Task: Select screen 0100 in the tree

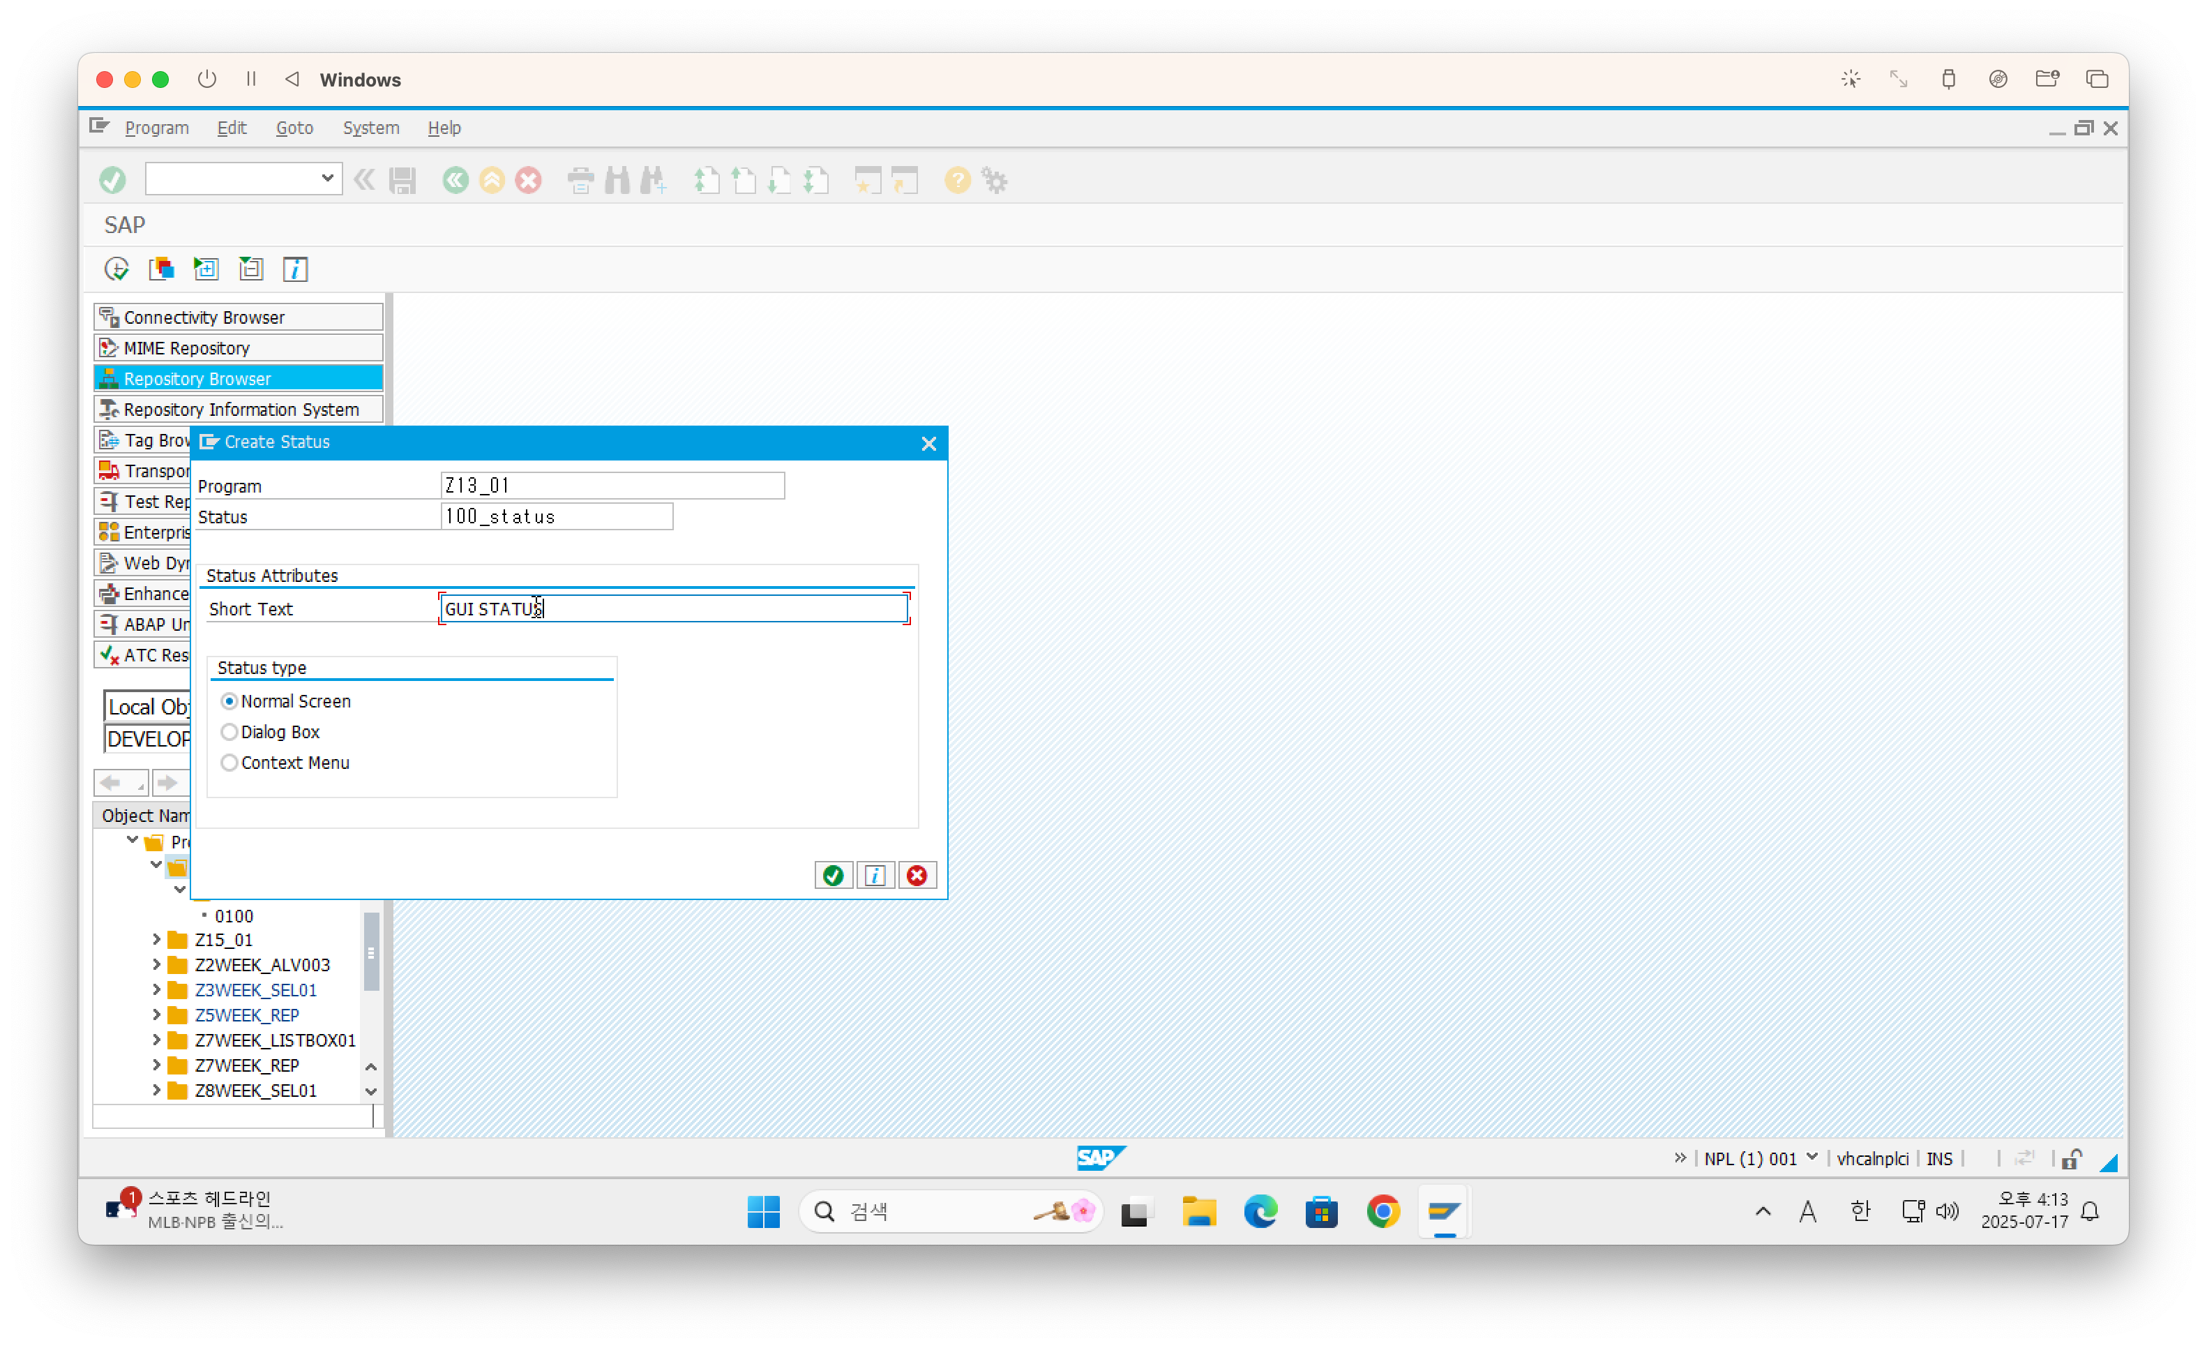Action: click(234, 916)
